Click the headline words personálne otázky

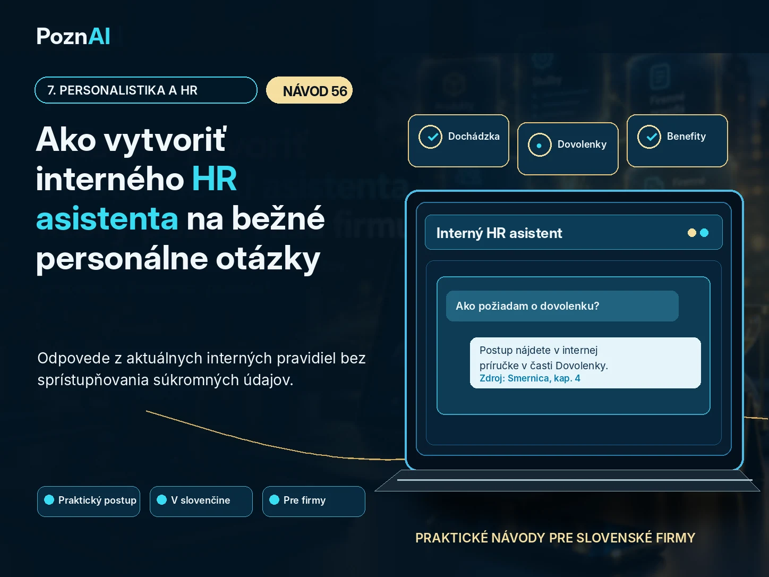pyautogui.click(x=178, y=259)
